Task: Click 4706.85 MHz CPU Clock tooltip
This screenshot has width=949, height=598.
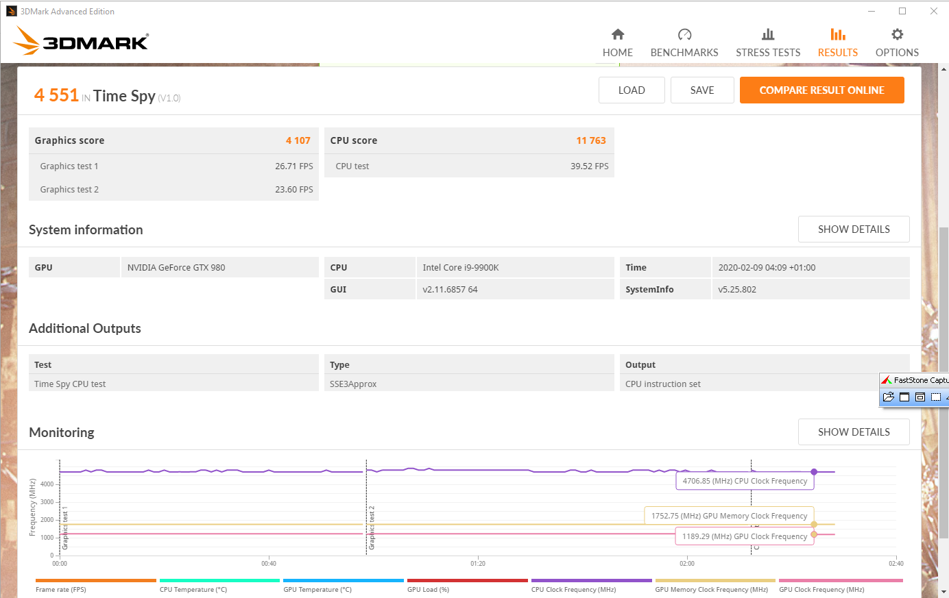Action: coord(745,481)
